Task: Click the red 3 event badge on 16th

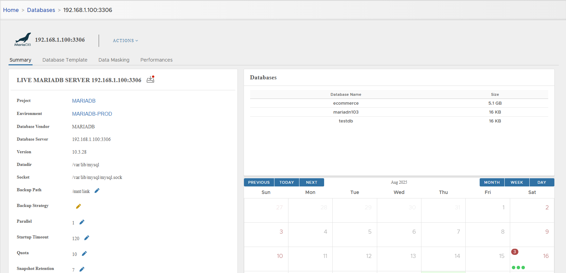Action: 515,252
